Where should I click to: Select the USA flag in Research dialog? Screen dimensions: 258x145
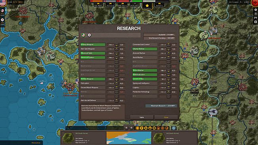pos(83,35)
